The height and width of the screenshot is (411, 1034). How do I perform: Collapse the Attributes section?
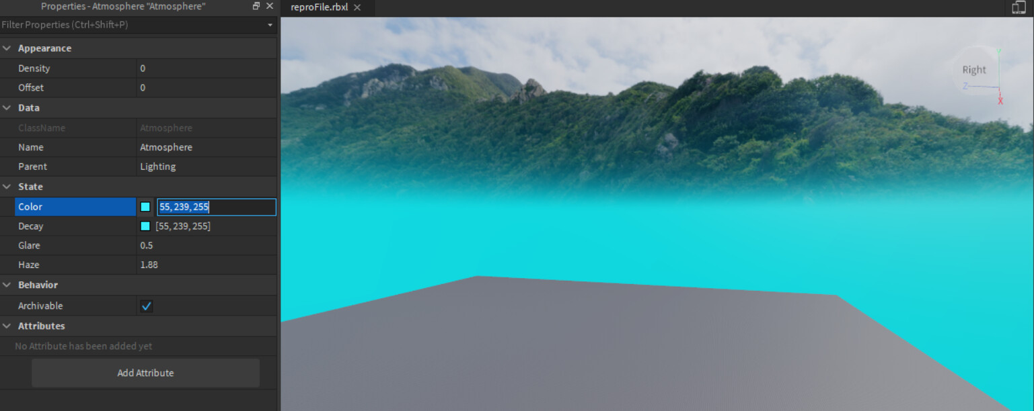pyautogui.click(x=7, y=326)
